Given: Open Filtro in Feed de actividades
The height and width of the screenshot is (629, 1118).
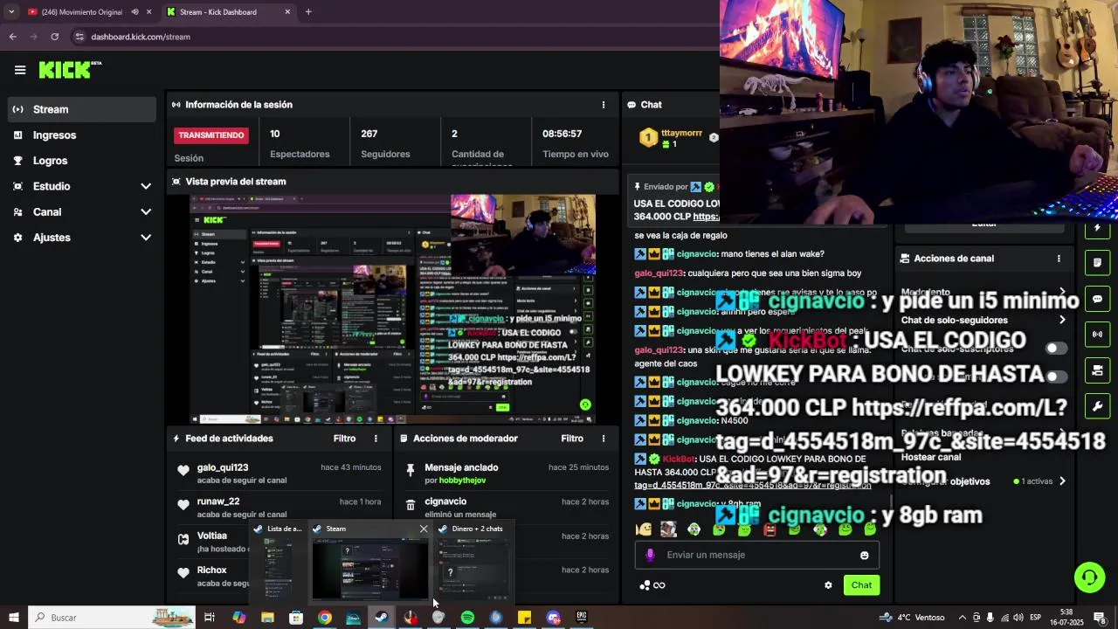Looking at the screenshot, I should click(344, 439).
